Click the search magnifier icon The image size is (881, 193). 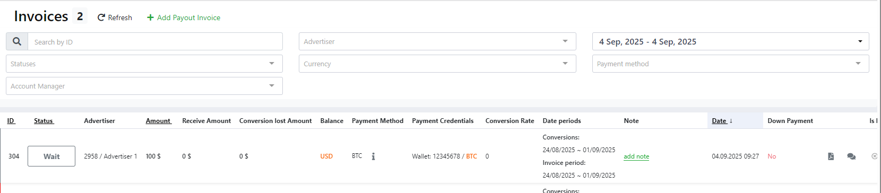click(x=17, y=41)
